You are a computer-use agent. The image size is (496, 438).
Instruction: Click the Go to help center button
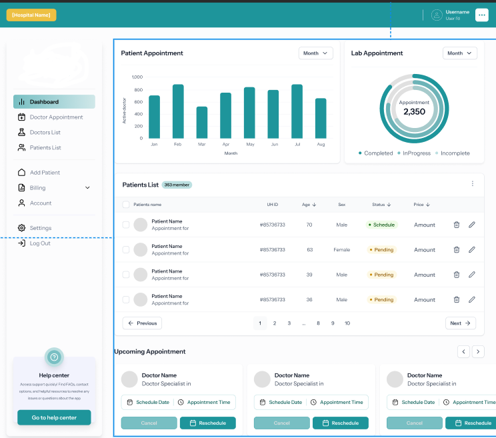click(54, 417)
